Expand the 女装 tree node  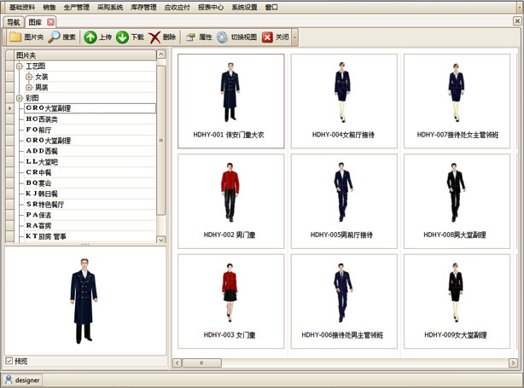pyautogui.click(x=29, y=77)
